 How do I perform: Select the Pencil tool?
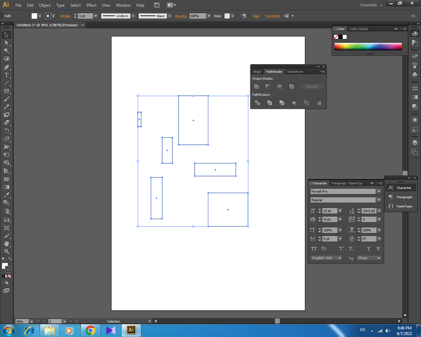[x=7, y=107]
